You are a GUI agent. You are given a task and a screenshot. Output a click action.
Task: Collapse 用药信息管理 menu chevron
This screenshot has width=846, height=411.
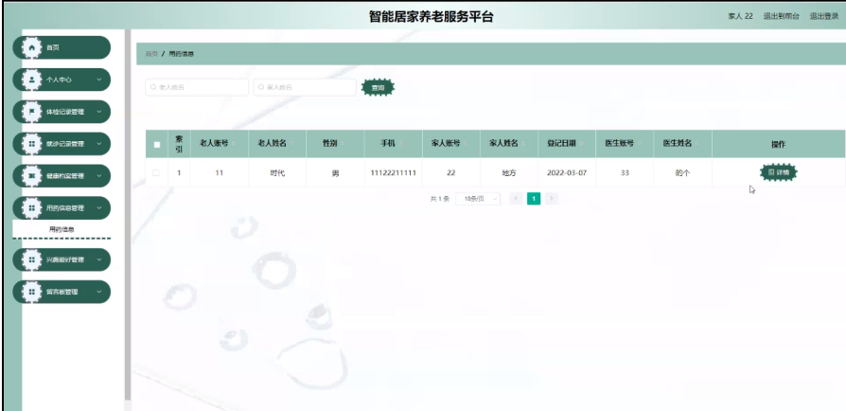[x=98, y=208]
